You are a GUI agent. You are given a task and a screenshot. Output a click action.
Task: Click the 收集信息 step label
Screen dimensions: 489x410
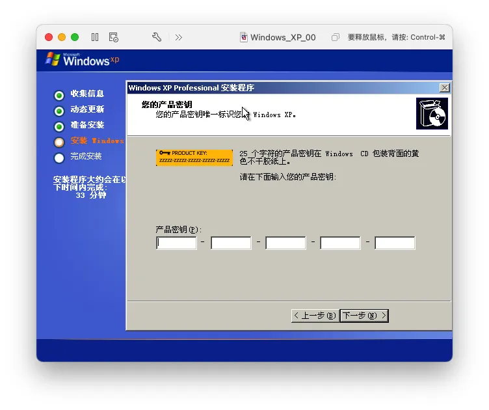pos(87,94)
